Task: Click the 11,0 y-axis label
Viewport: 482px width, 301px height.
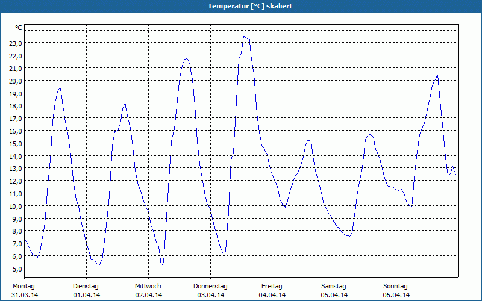Action: pyautogui.click(x=16, y=194)
